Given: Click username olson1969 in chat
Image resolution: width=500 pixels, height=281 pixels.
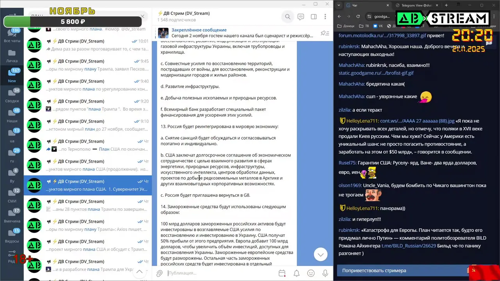Looking at the screenshot, I should coord(350,186).
